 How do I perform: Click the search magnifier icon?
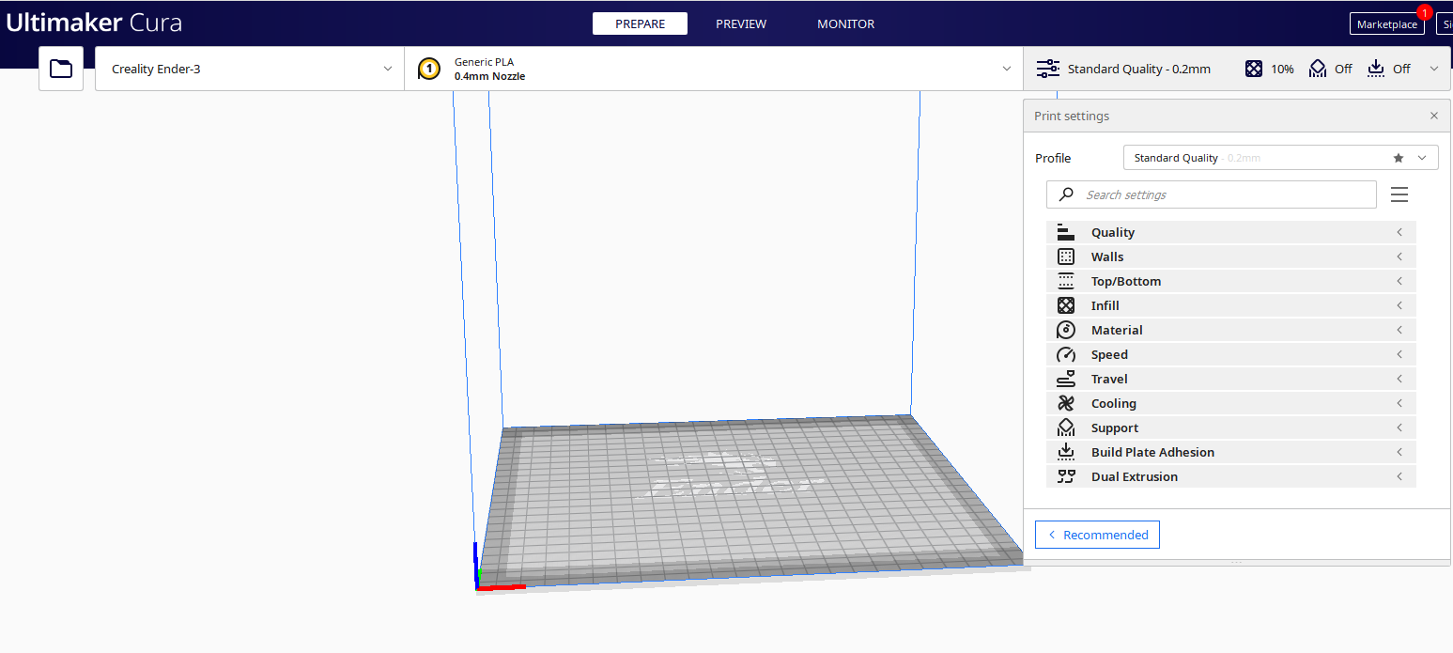coord(1066,194)
